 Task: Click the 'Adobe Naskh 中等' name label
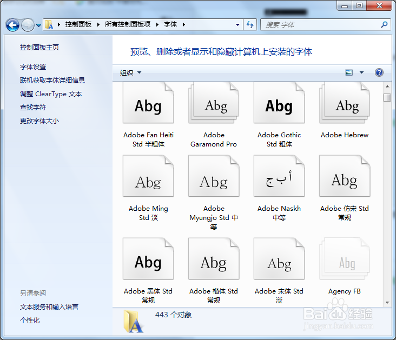click(279, 213)
